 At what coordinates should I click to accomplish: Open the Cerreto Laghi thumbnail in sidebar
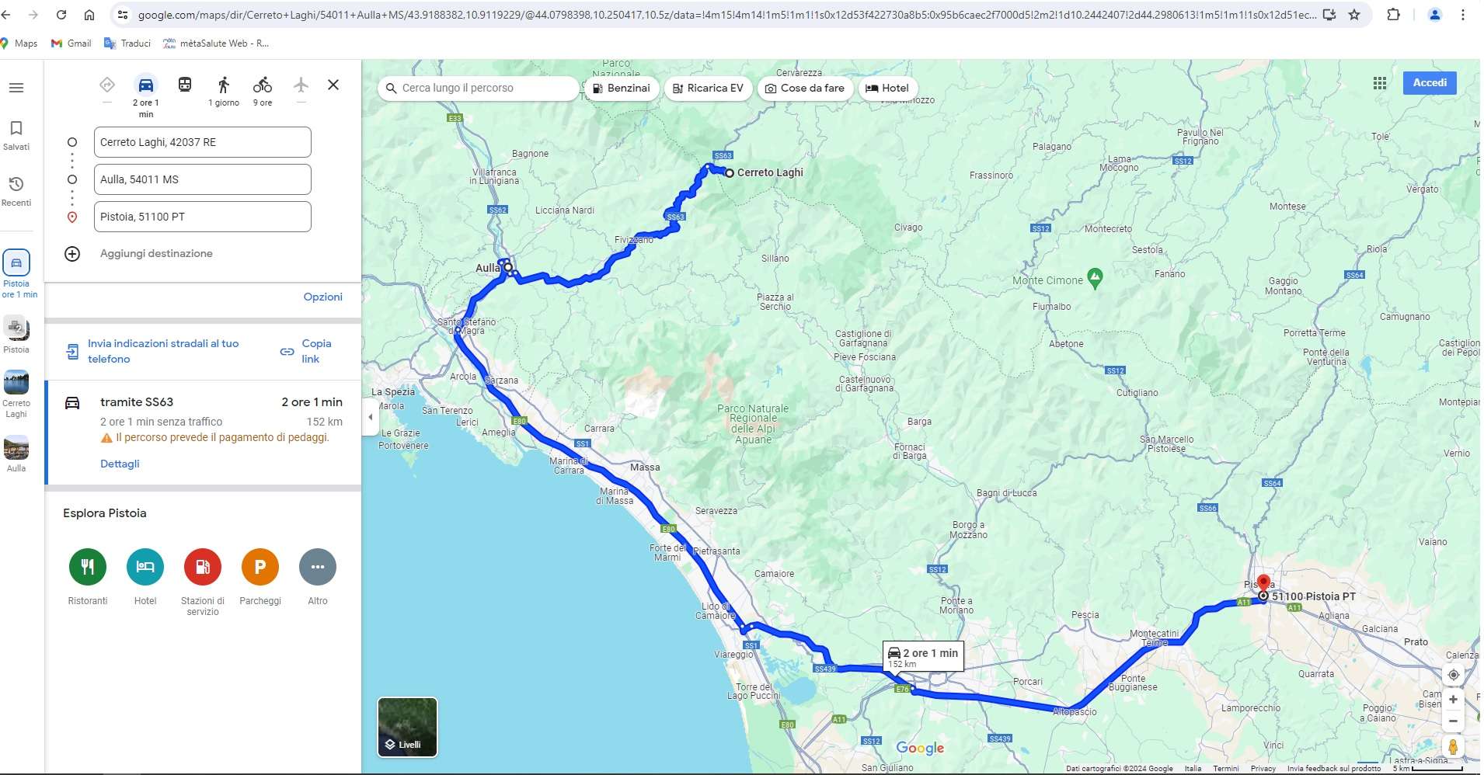[x=16, y=383]
